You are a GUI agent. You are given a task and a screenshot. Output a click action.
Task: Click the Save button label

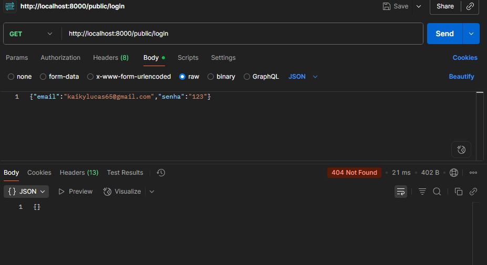(401, 6)
